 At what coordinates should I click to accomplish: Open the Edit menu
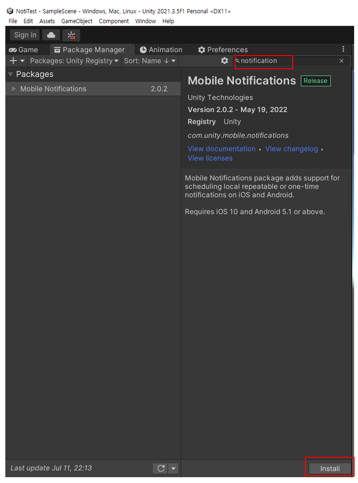coord(28,21)
